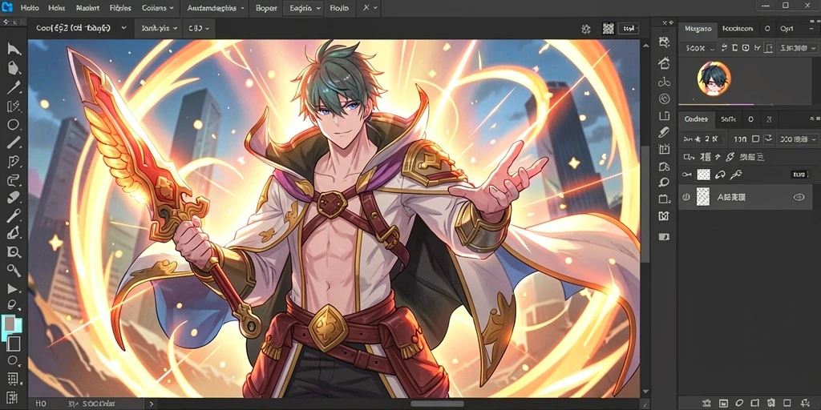Open the 'Coliens' menu dropdown
The image size is (821, 410).
[x=158, y=8]
